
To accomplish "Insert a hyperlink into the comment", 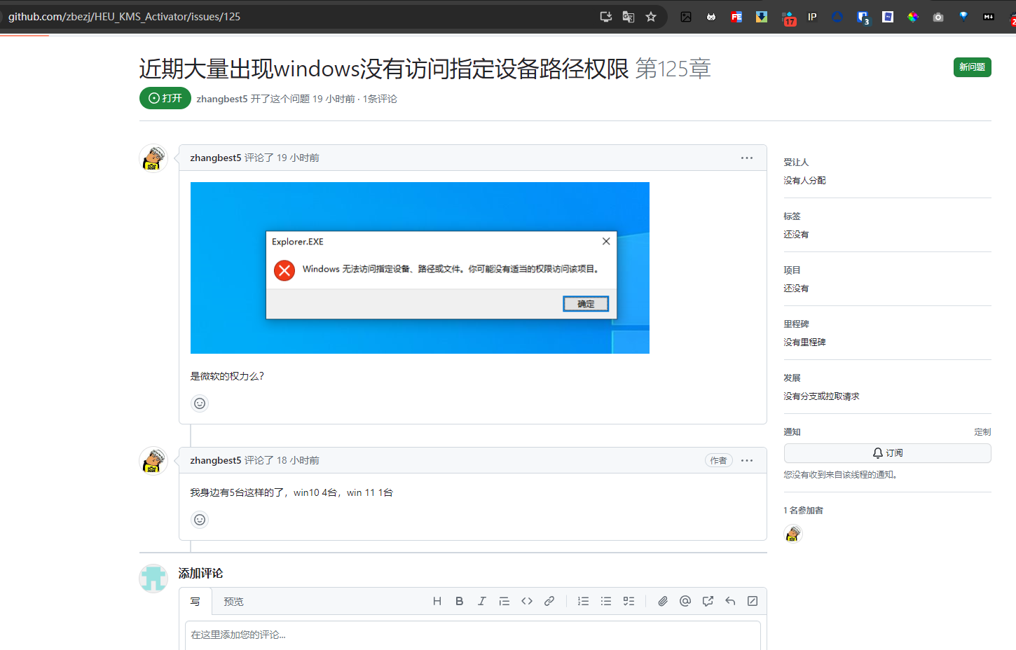I will click(x=549, y=601).
